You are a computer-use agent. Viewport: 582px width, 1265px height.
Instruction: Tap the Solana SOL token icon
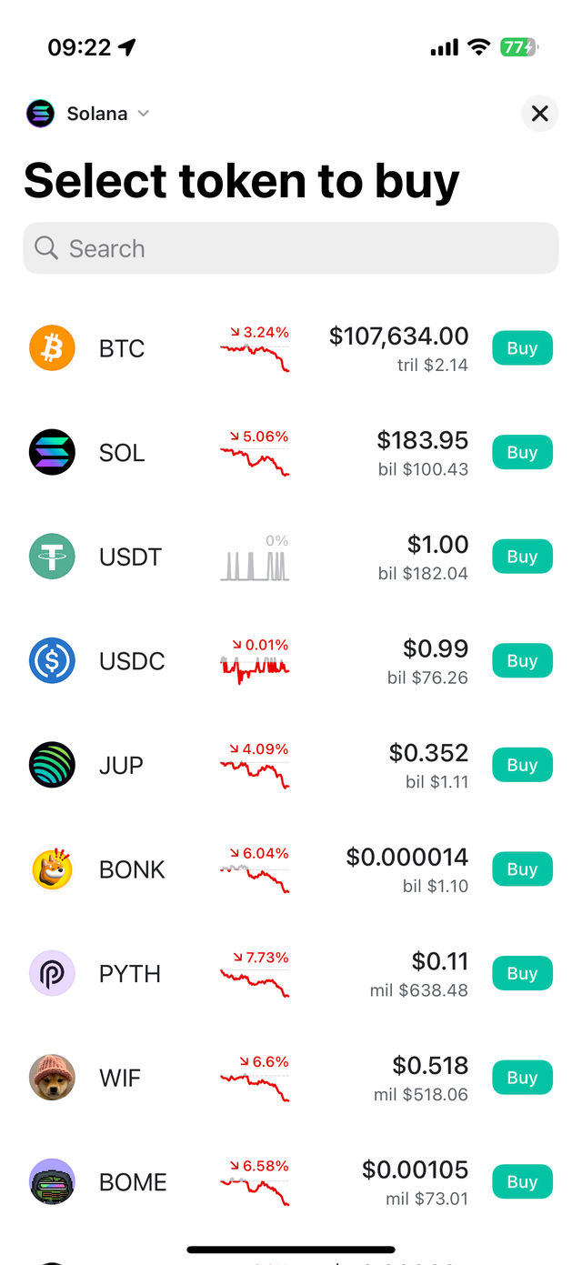coord(52,452)
